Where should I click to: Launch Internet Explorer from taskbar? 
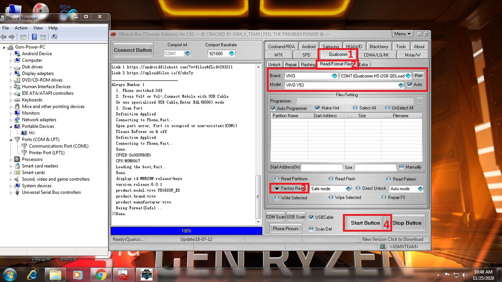pyautogui.click(x=33, y=275)
